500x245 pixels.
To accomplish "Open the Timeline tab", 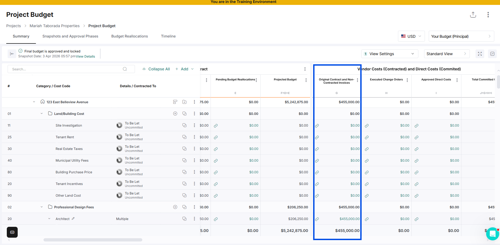I will click(x=168, y=36).
